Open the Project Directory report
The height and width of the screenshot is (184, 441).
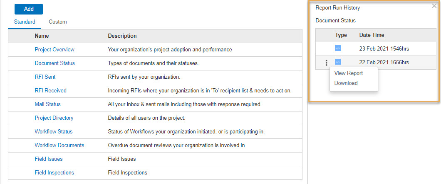(54, 118)
